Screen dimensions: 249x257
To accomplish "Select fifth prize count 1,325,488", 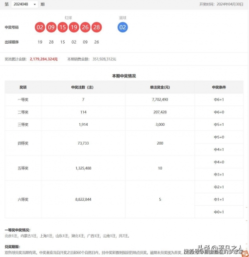I will click(x=83, y=168).
